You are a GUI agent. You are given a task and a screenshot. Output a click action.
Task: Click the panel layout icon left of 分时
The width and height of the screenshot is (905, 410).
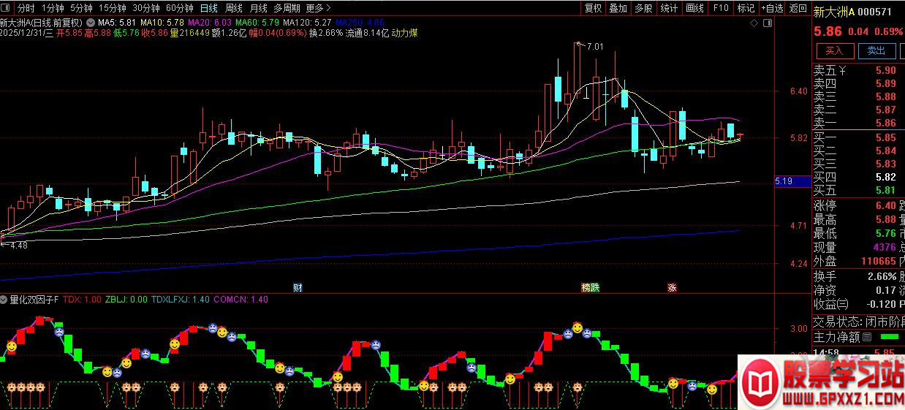tap(7, 8)
